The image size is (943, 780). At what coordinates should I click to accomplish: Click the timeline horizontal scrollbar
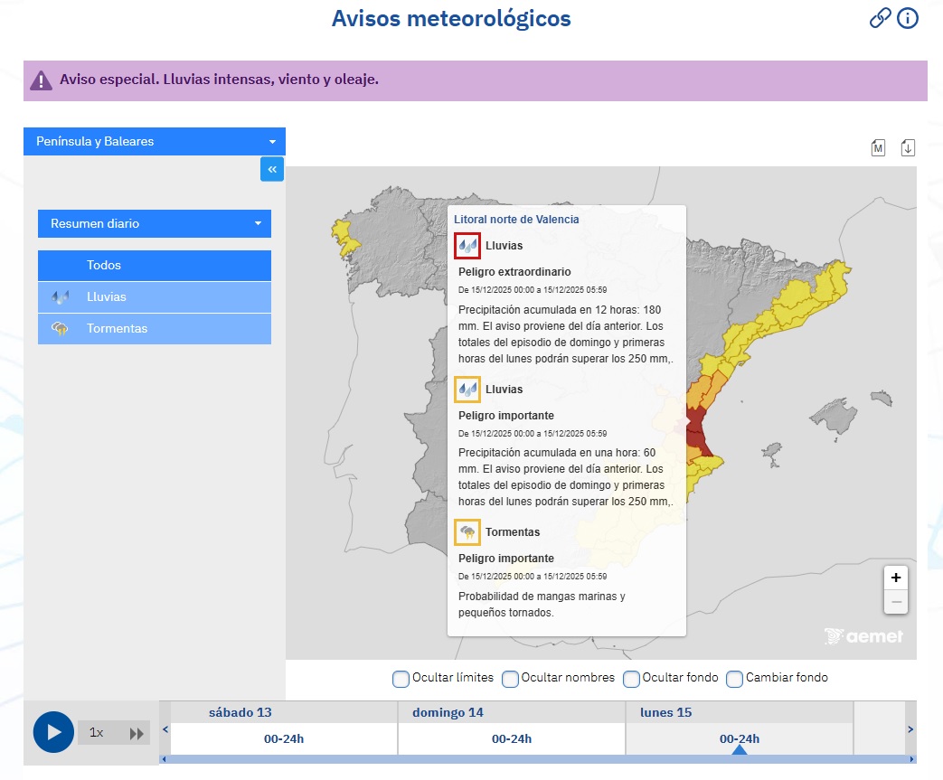(537, 759)
